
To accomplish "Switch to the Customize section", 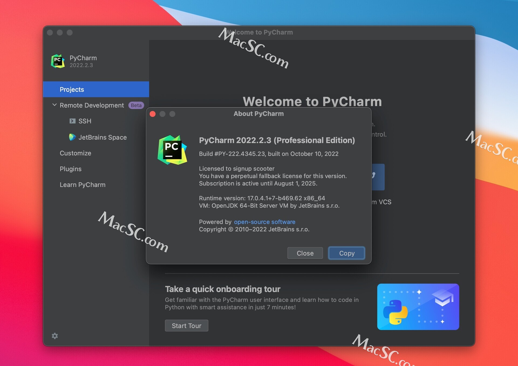I will click(x=76, y=153).
